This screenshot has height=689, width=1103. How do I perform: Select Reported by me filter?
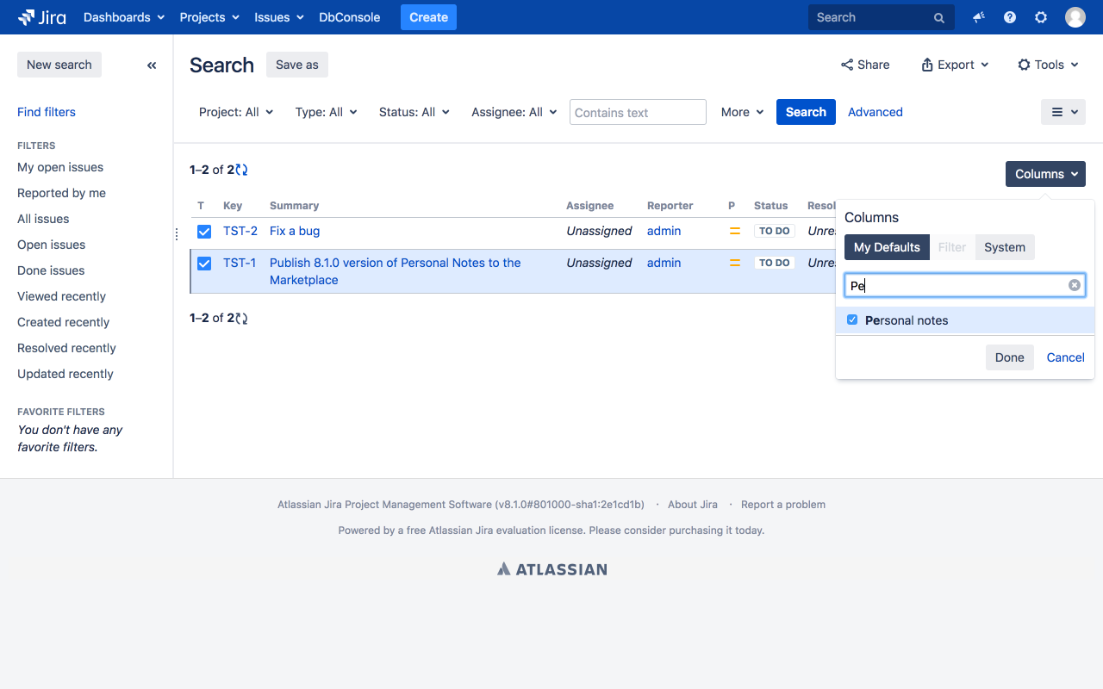tap(61, 193)
